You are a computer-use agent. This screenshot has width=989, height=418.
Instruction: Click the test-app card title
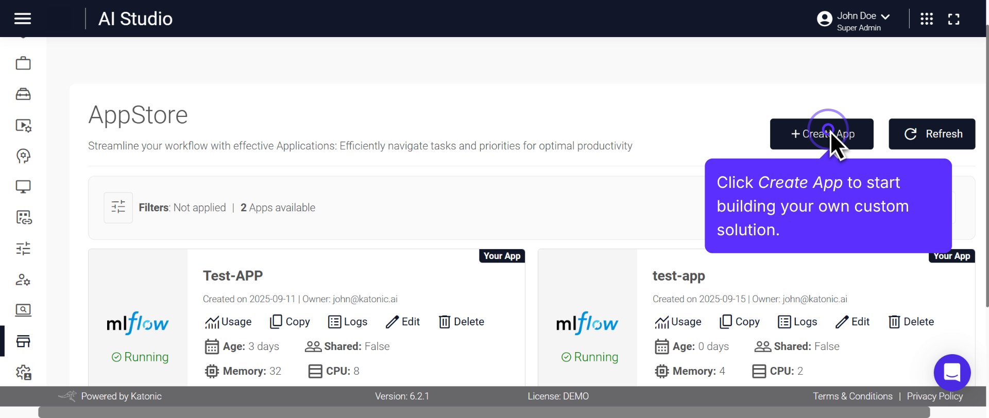point(678,275)
